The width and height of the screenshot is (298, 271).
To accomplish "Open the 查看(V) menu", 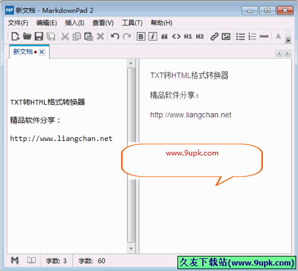I will (x=103, y=23).
